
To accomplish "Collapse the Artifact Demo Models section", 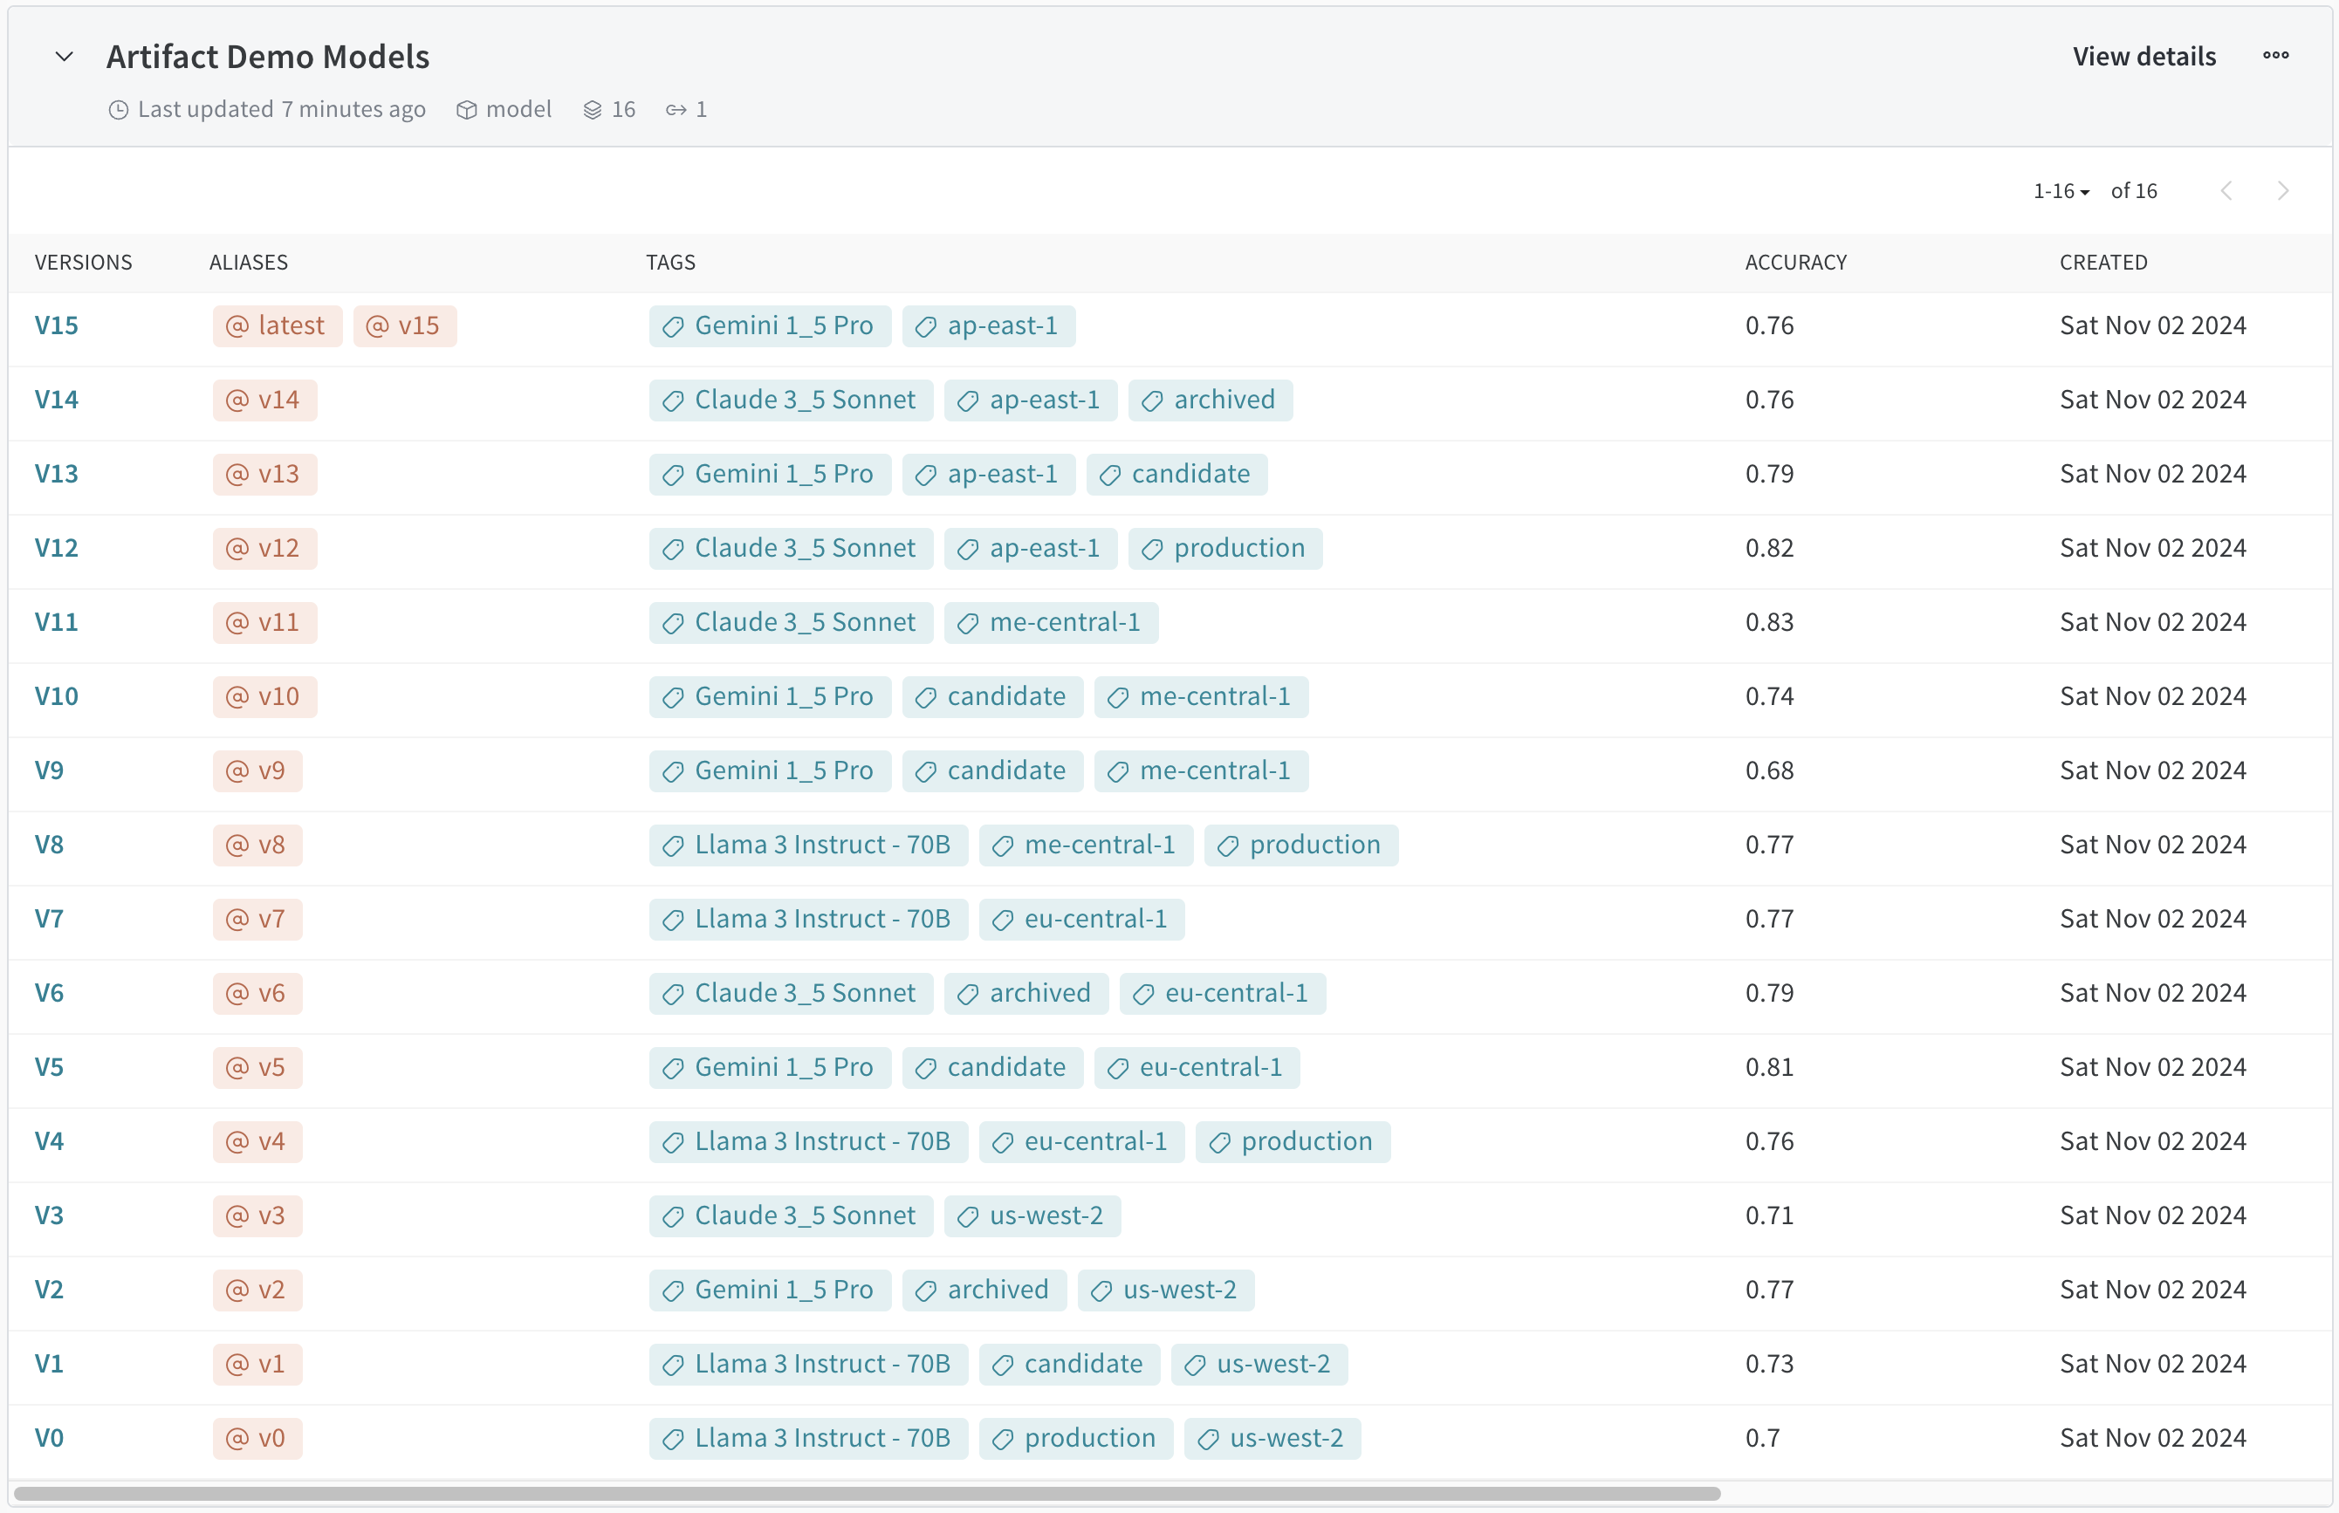I will coord(64,57).
